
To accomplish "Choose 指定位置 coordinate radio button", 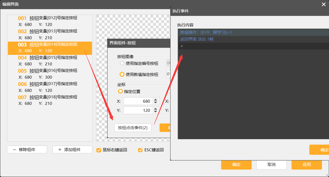I will tap(120, 91).
